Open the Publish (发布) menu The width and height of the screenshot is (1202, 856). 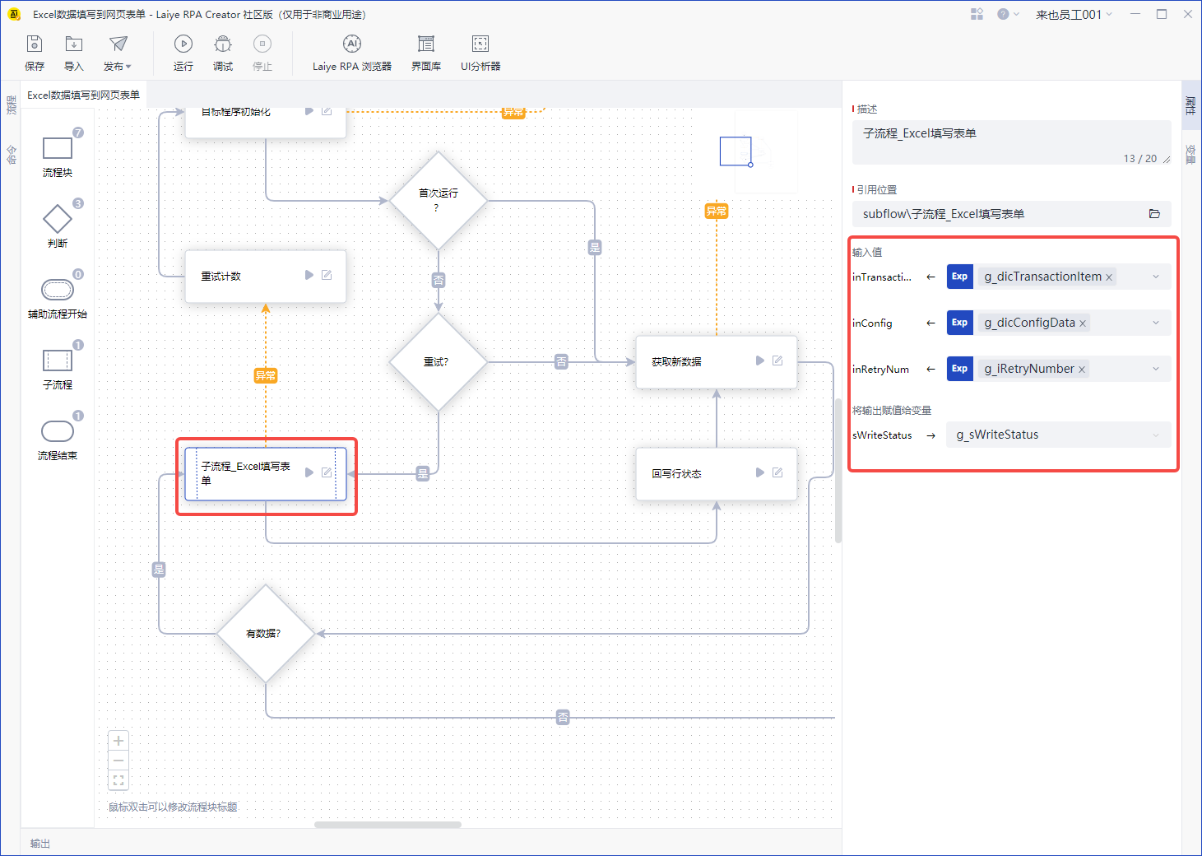pos(118,53)
